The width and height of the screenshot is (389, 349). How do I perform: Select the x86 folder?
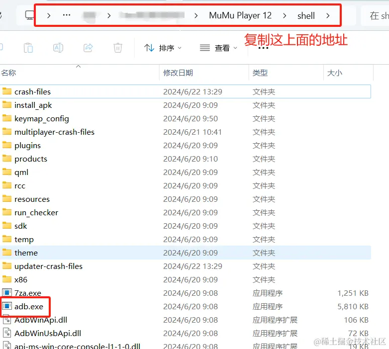click(186, 279)
